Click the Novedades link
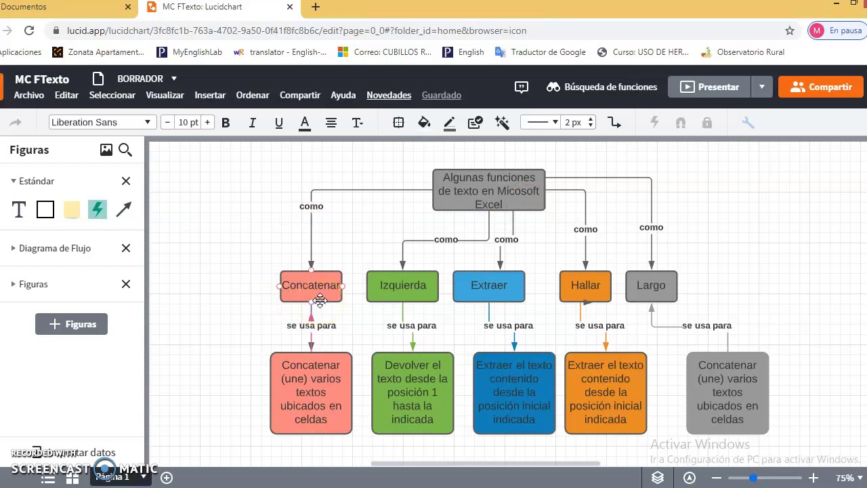This screenshot has height=488, width=867. pyautogui.click(x=389, y=95)
